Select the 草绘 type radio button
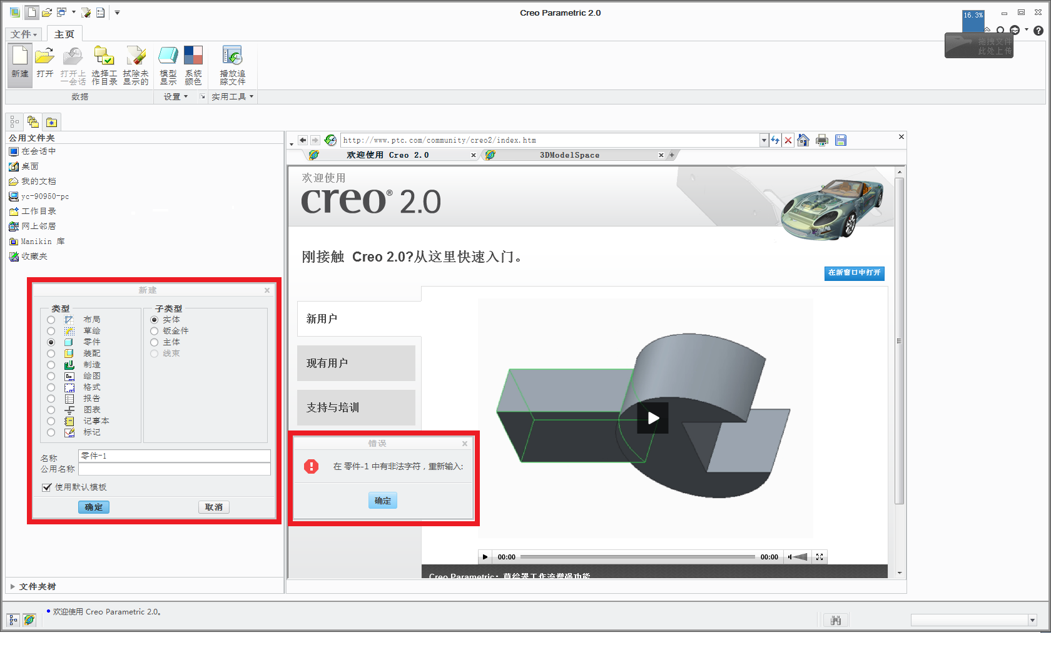Image resolution: width=1051 pixels, height=657 pixels. click(51, 331)
